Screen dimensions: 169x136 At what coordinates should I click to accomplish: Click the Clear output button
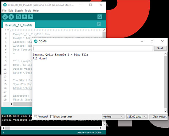(x=159, y=117)
